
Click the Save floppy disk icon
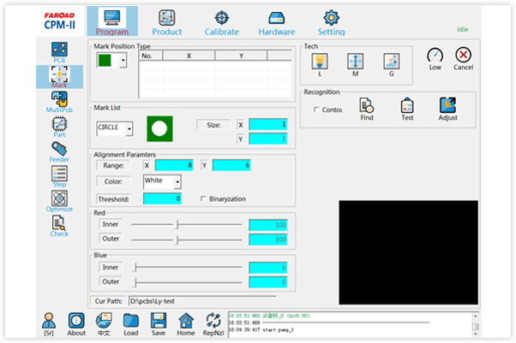pos(159,324)
